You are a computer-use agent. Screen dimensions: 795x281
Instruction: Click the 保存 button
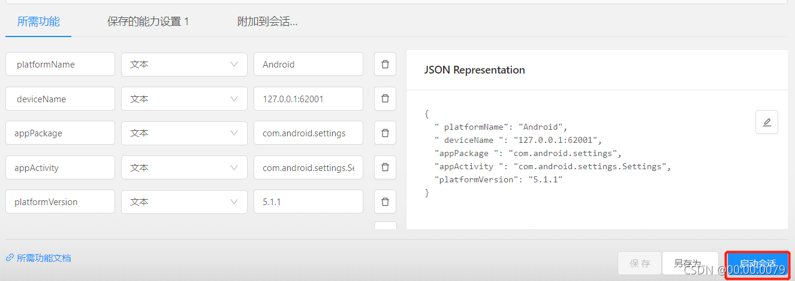(640, 263)
